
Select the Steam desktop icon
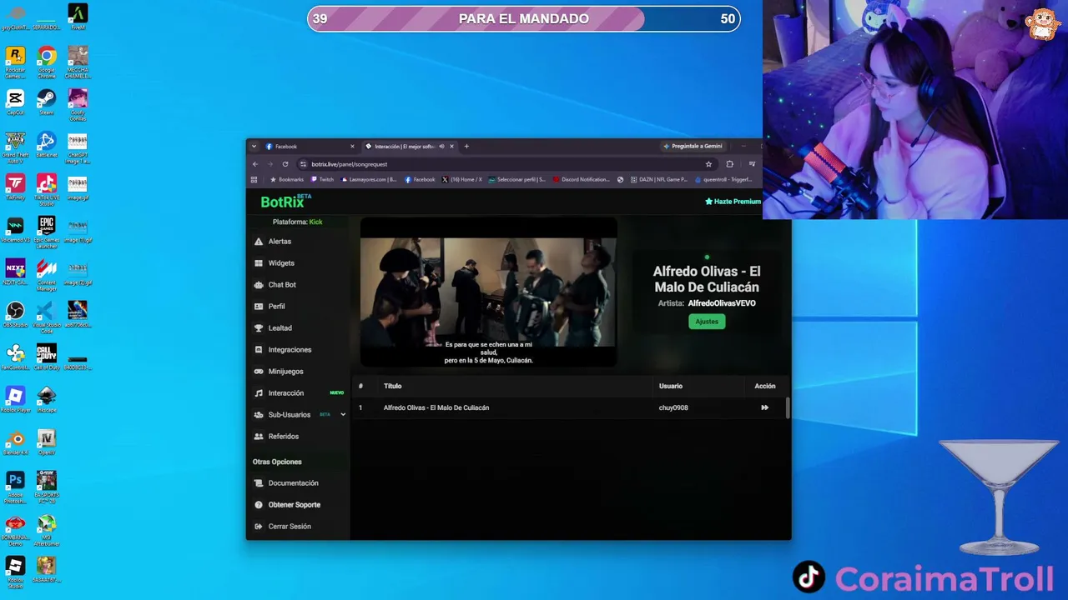(47, 102)
